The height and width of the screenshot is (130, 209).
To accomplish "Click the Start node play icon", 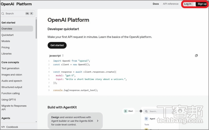I will 126,111.
